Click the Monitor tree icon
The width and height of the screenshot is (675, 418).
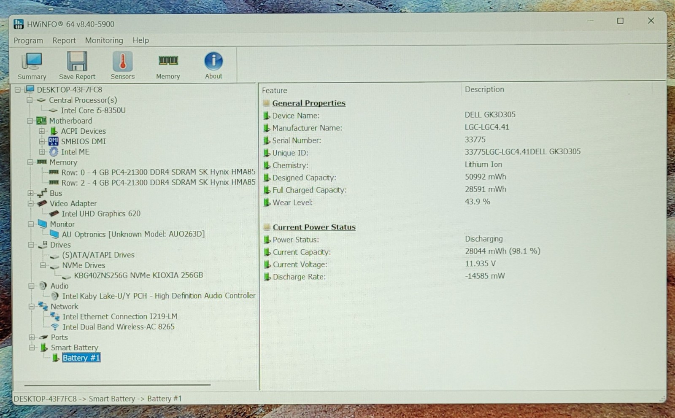click(42, 224)
